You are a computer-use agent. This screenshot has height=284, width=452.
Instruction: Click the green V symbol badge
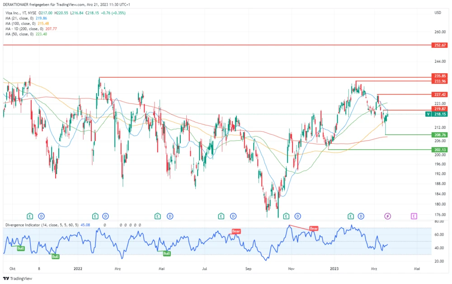(x=428, y=114)
